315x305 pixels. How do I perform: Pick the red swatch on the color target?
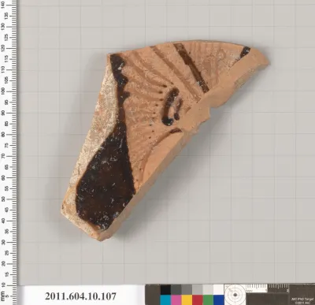(197, 300)
